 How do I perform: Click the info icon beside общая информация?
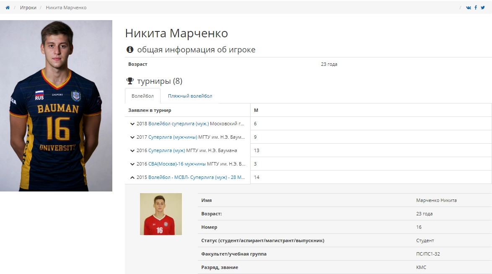130,50
